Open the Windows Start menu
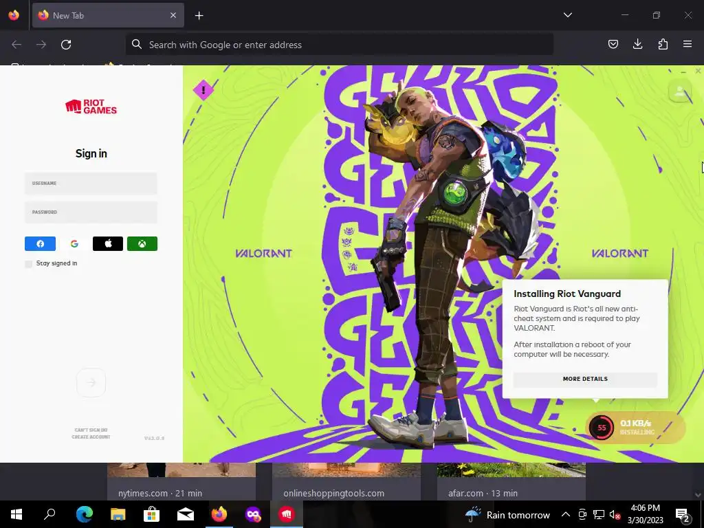The width and height of the screenshot is (704, 528). pos(16,514)
